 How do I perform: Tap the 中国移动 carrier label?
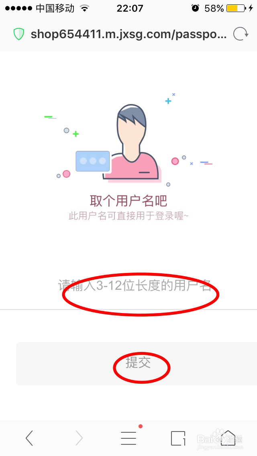point(55,8)
